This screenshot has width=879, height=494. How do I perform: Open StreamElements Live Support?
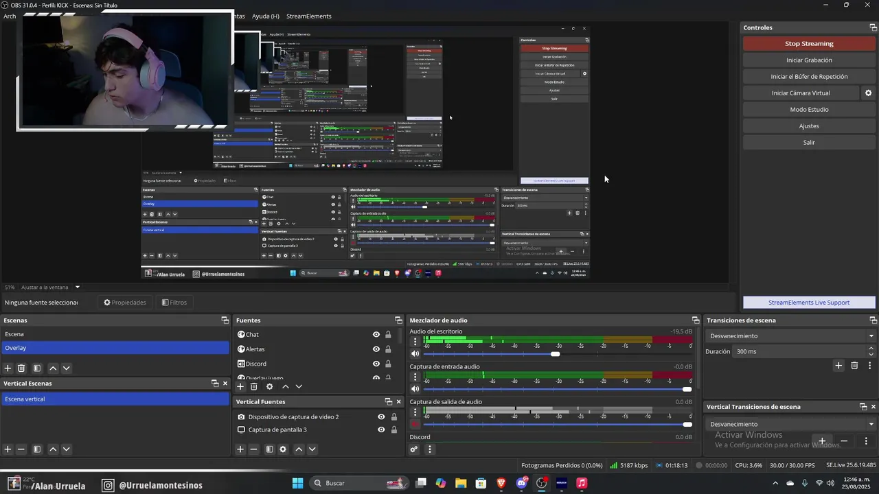[x=809, y=303]
